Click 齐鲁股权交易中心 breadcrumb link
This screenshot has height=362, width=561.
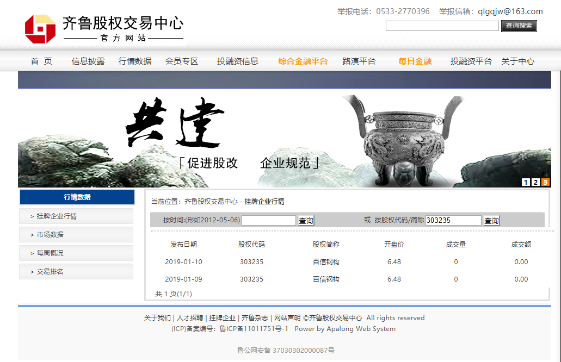(211, 202)
